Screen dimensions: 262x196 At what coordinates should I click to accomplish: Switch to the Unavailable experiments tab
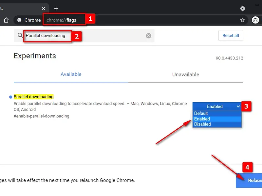click(186, 74)
